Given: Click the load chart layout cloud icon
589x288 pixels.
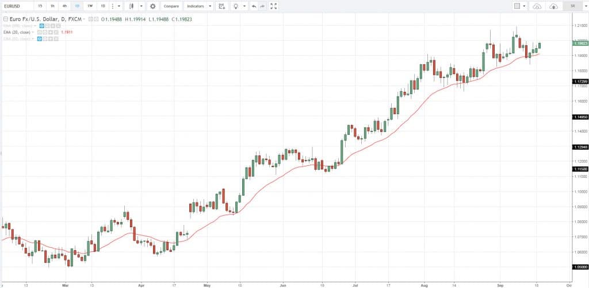Looking at the screenshot, I should [537, 6].
